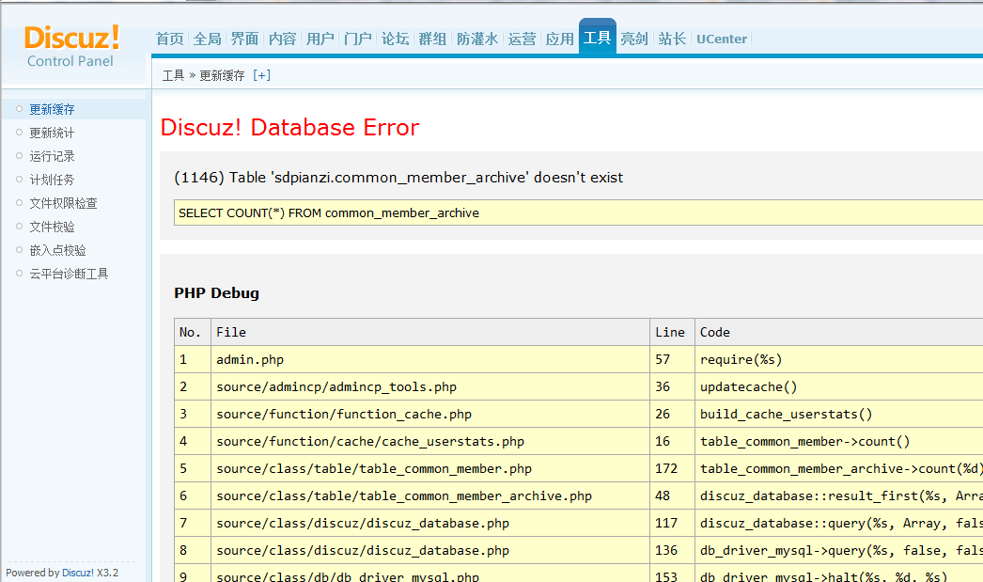Open the 论坛 top menu
This screenshot has height=582, width=983.
(395, 39)
